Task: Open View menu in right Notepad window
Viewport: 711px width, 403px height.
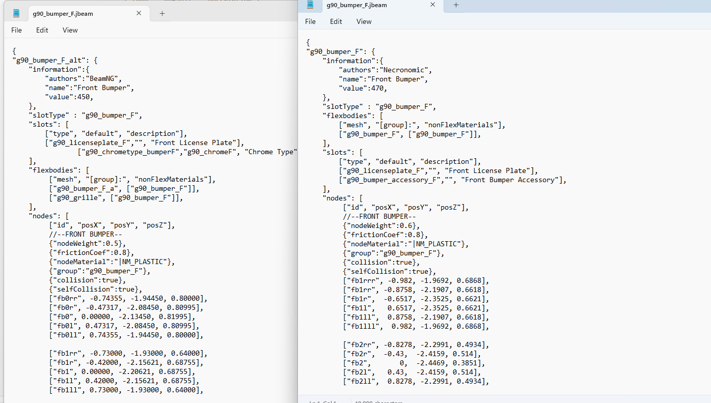Action: [x=364, y=21]
